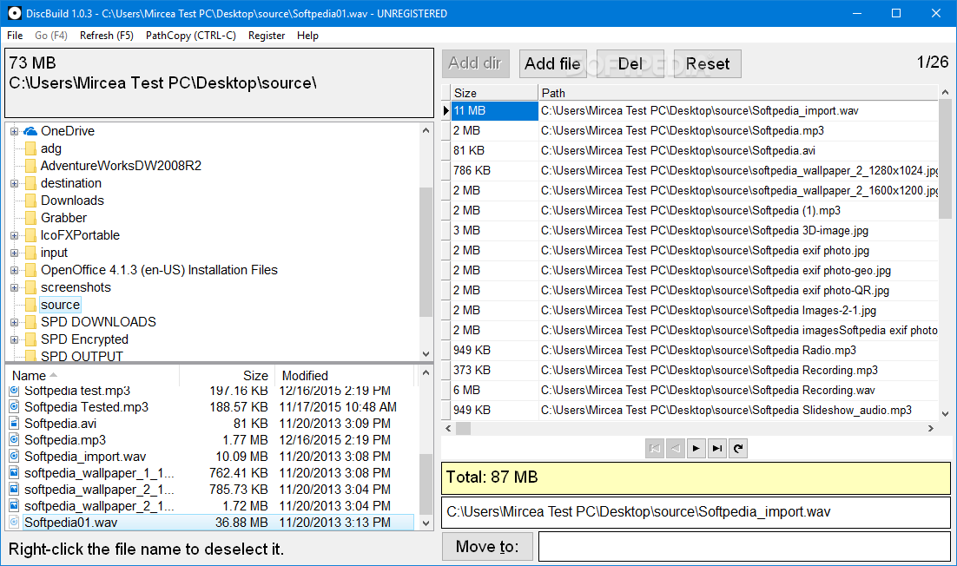Click the Reset button
957x566 pixels.
[708, 63]
